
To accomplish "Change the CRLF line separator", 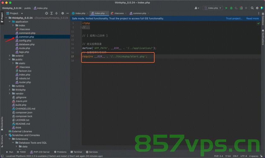I will click(235, 156).
